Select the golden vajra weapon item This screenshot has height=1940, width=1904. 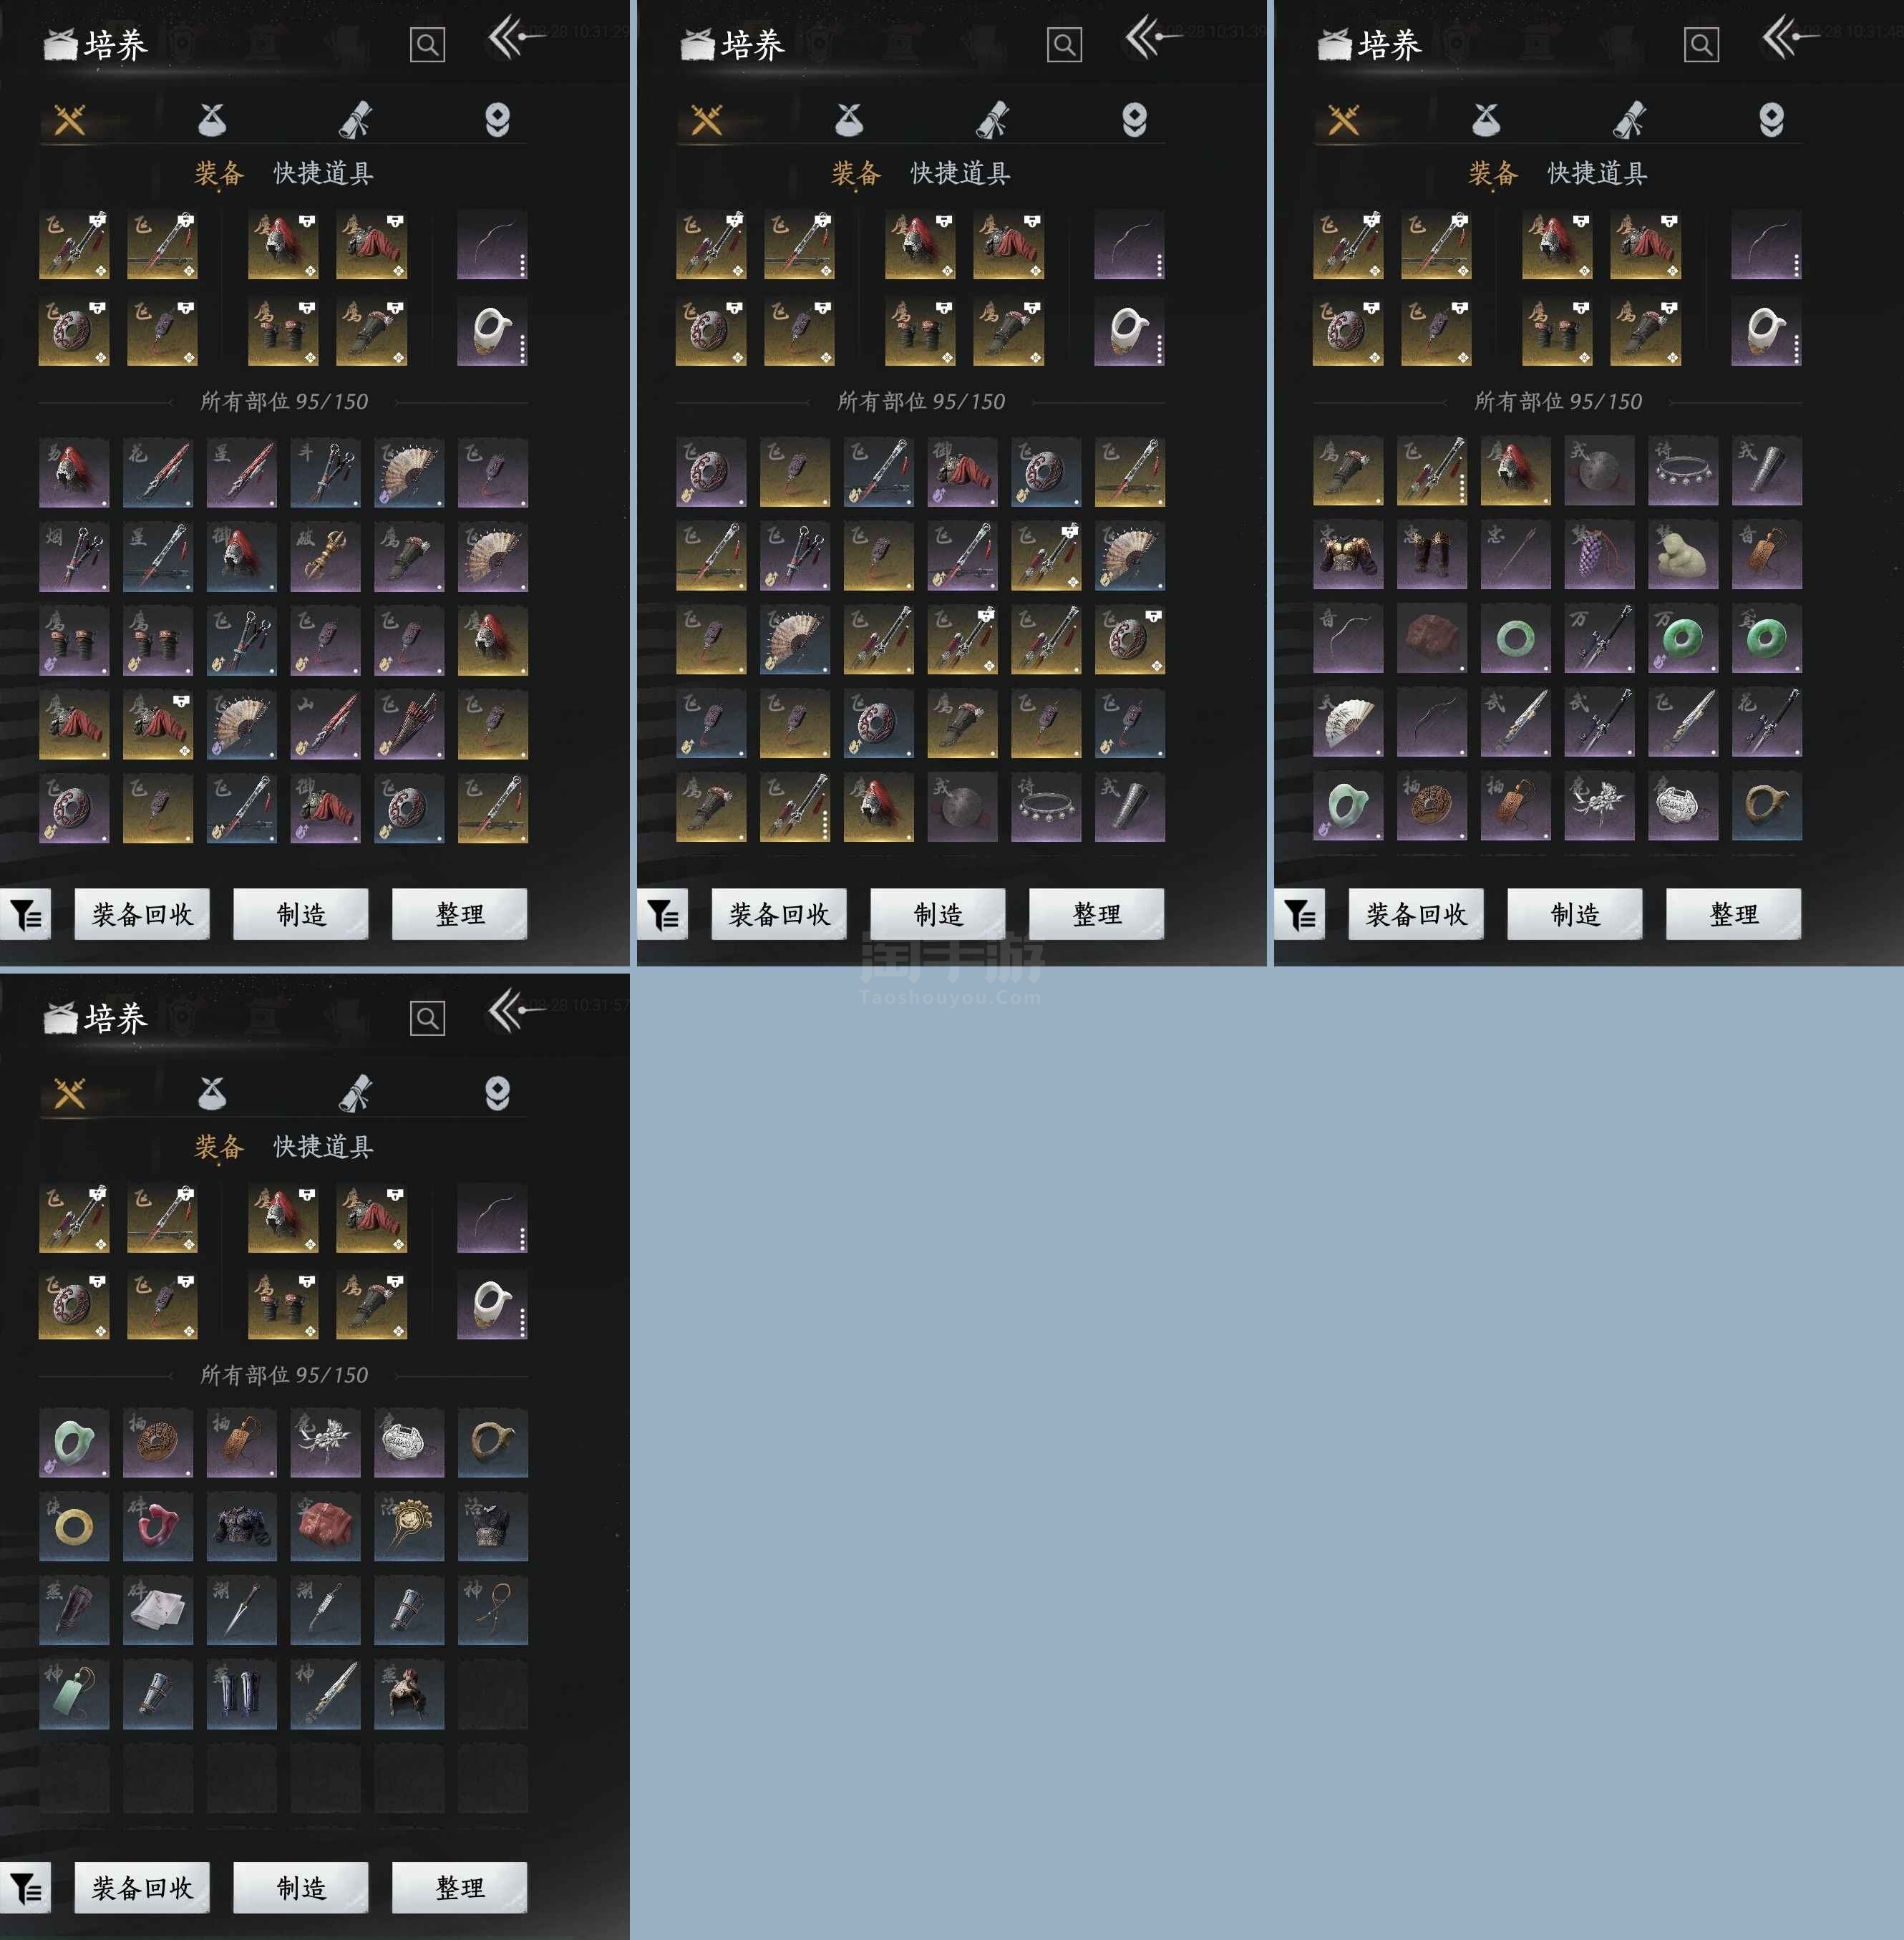(325, 556)
